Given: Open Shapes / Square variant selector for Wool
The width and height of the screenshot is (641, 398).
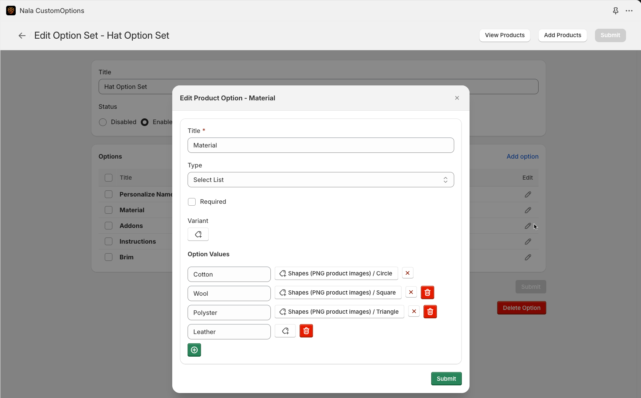Looking at the screenshot, I should tap(338, 293).
